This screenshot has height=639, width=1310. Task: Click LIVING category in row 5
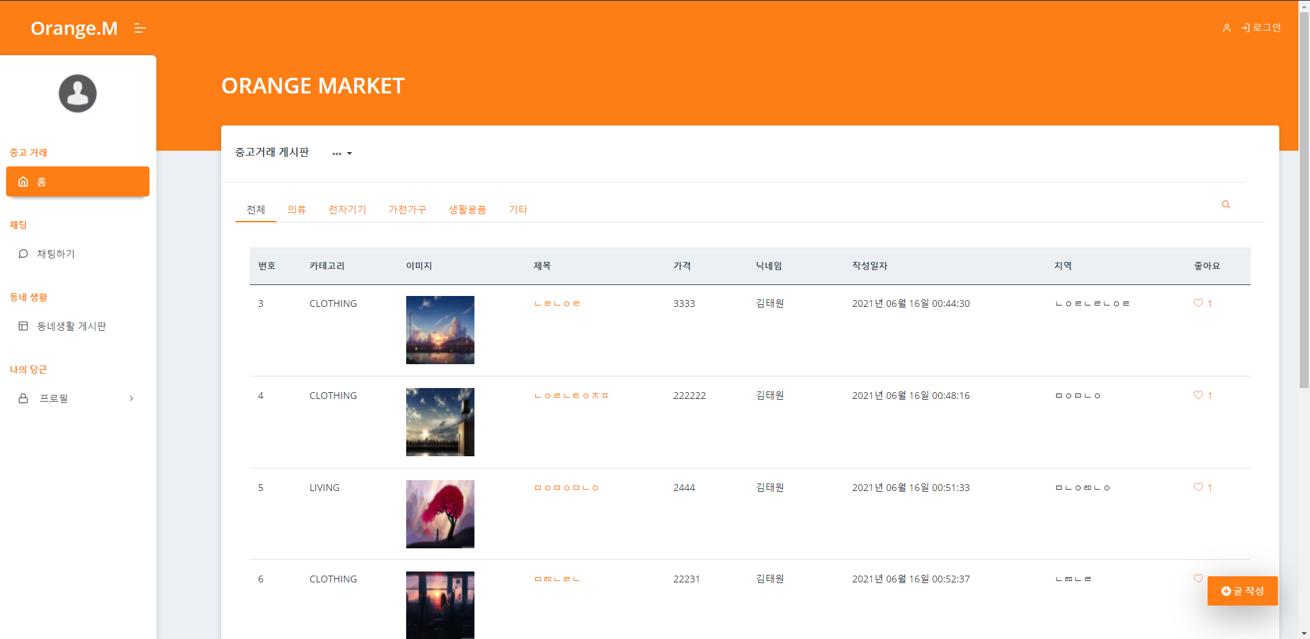[x=324, y=488]
